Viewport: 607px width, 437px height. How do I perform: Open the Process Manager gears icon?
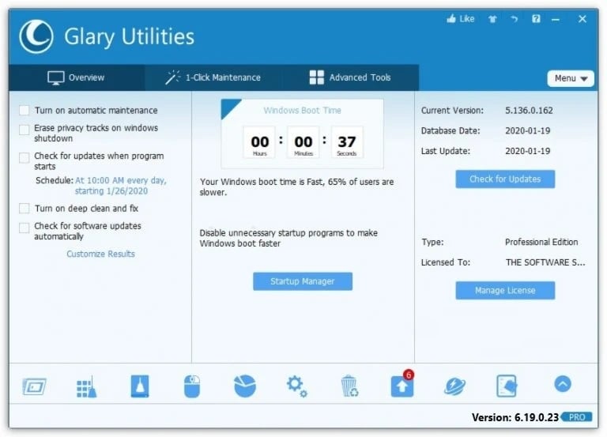[x=297, y=386]
